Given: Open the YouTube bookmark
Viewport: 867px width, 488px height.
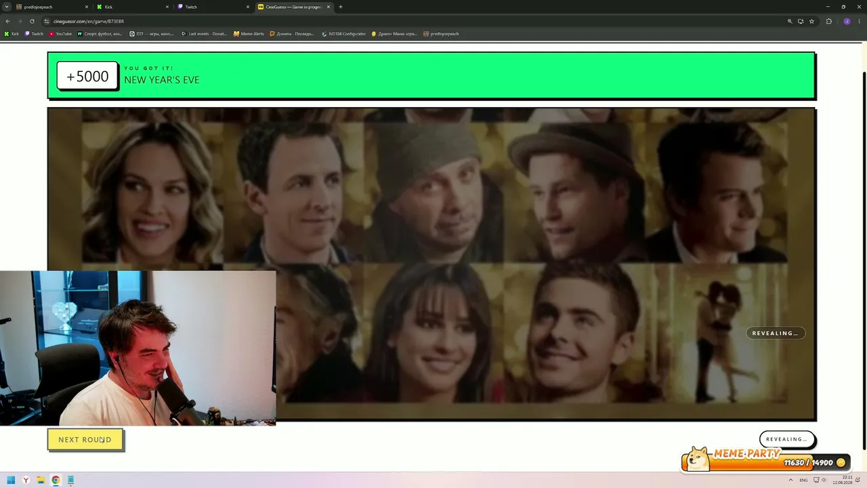Looking at the screenshot, I should pyautogui.click(x=60, y=34).
